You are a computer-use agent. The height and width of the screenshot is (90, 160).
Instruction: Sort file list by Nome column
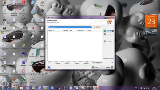click(x=50, y=30)
